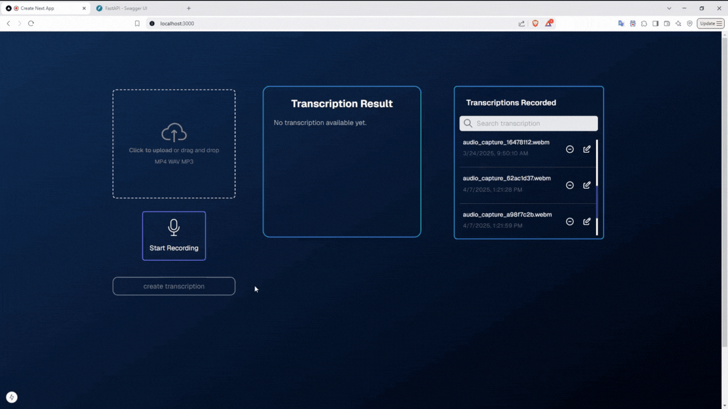Click the microphone Start Recording button
Viewport: 728px width, 409px height.
tap(174, 235)
